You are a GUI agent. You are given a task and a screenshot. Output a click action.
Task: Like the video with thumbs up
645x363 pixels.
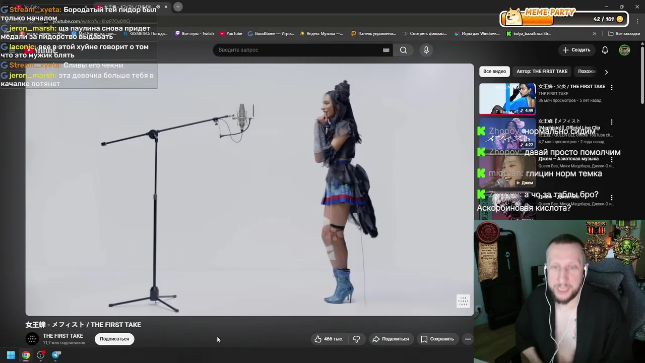pyautogui.click(x=318, y=339)
